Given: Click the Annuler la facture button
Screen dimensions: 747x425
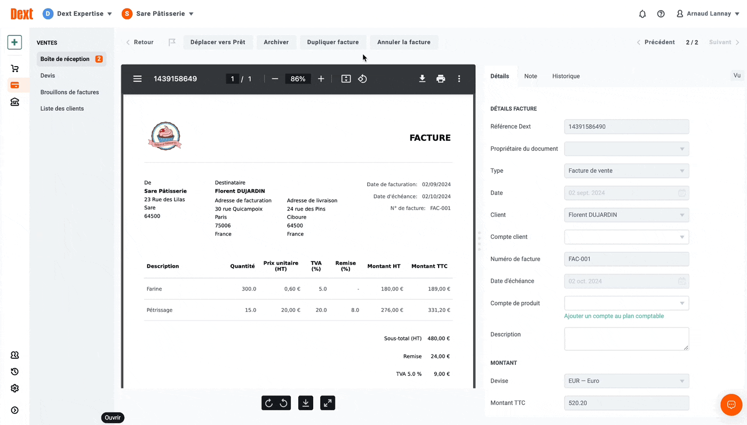Looking at the screenshot, I should tap(404, 42).
